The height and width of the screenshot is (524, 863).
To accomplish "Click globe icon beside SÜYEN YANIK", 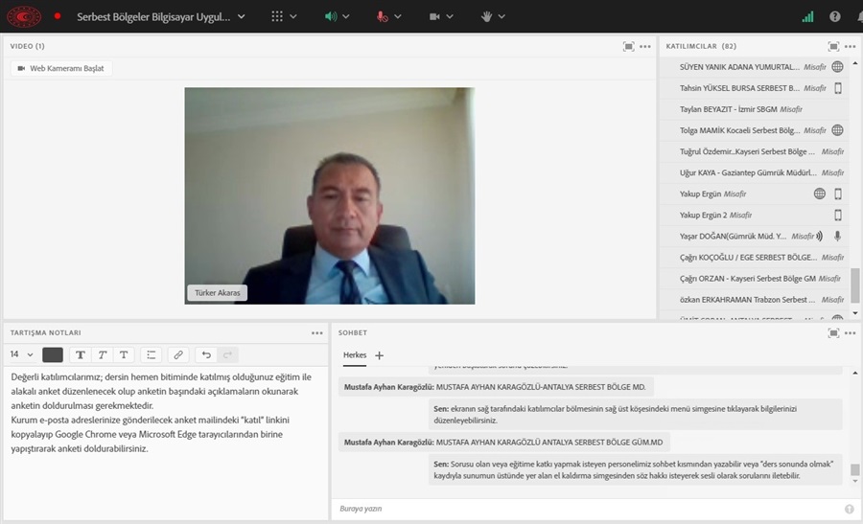I will 837,66.
